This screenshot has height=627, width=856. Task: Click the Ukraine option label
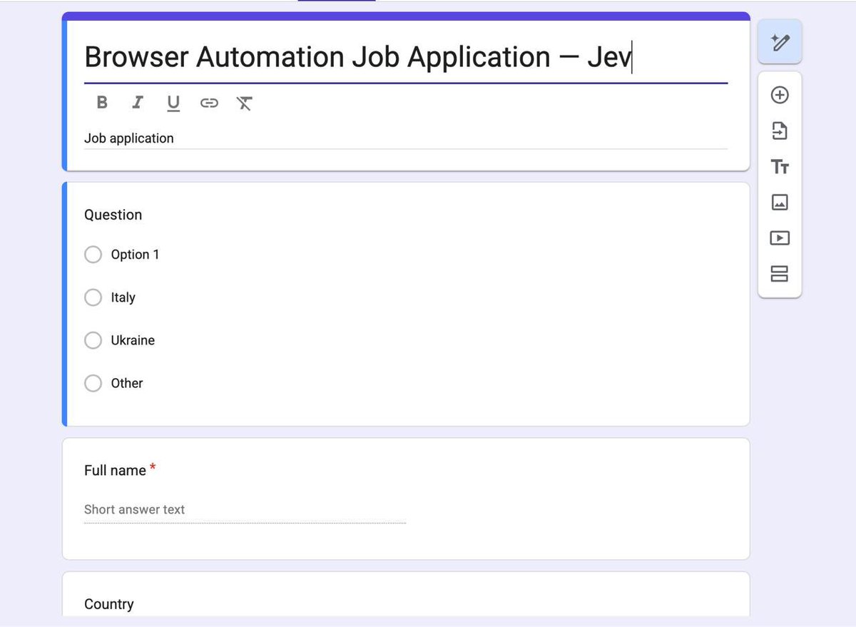click(x=133, y=340)
